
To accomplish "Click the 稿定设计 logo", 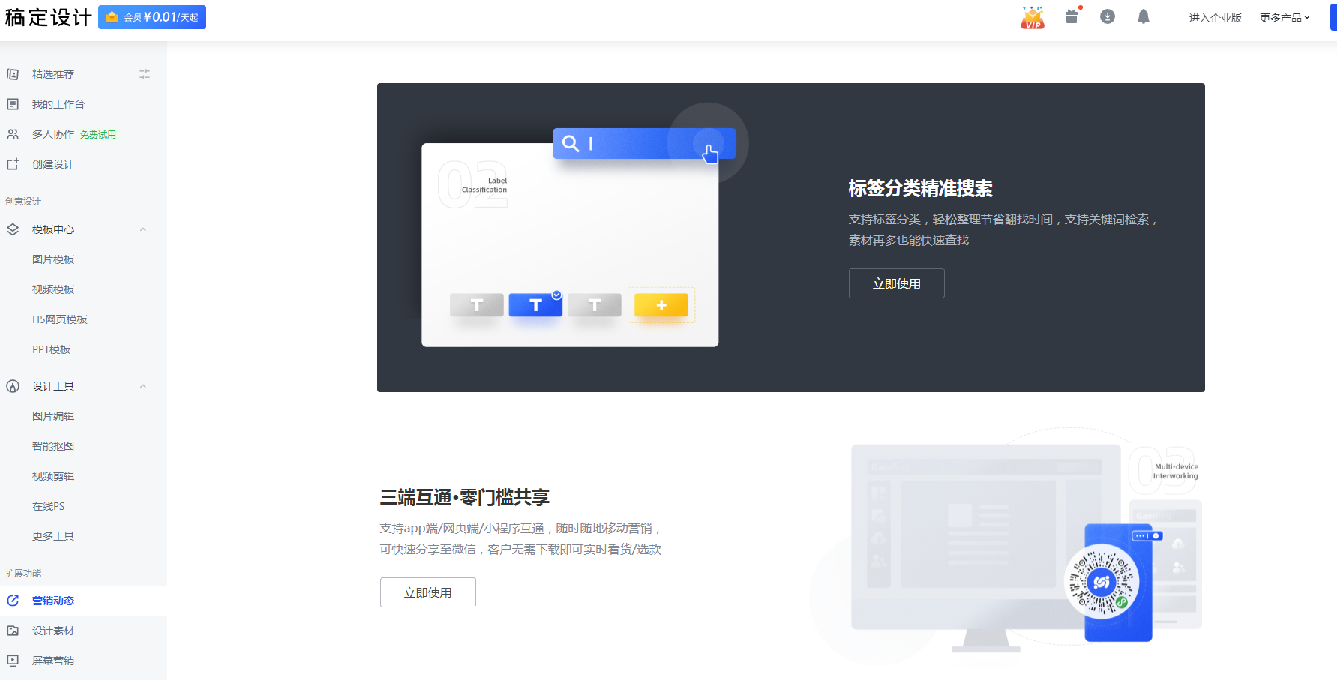I will click(x=48, y=17).
